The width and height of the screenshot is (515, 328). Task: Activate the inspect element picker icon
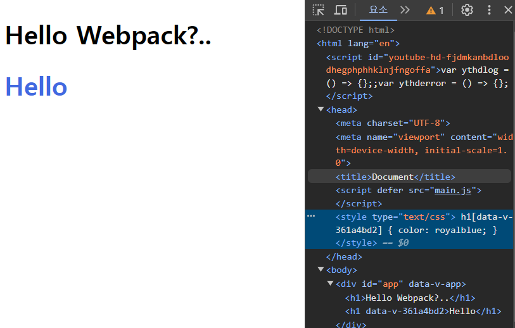click(x=318, y=10)
